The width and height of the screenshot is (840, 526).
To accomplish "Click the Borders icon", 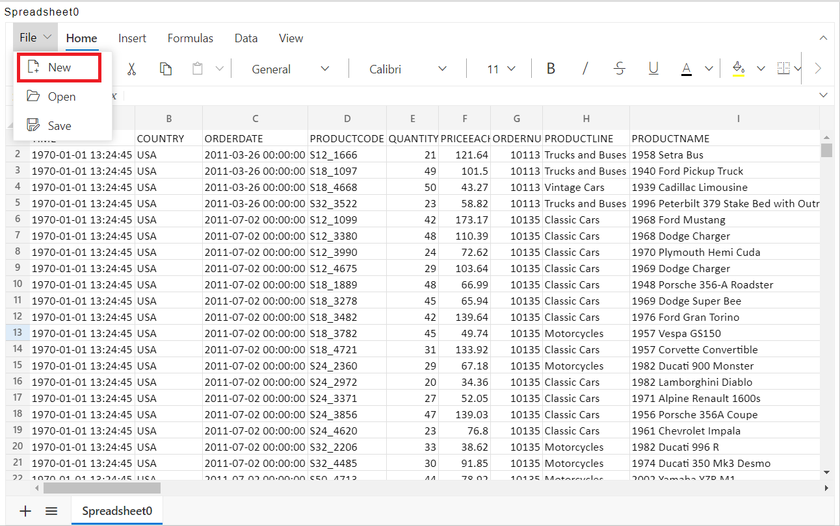I will click(783, 69).
